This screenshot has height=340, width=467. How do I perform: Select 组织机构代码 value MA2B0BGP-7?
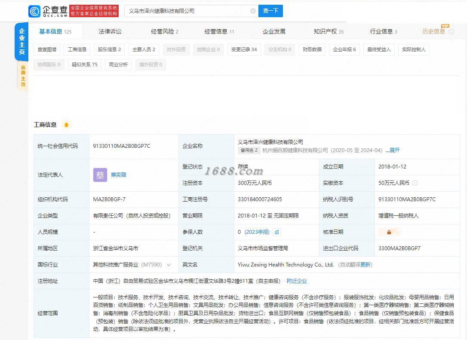pyautogui.click(x=109, y=199)
